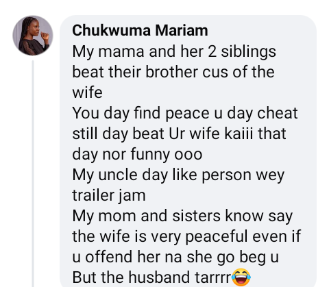Click the Chukwuma Mariam name link
The height and width of the screenshot is (287, 329).
pyautogui.click(x=140, y=30)
